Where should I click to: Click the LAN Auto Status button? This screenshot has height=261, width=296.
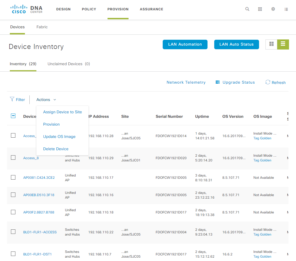point(237,44)
